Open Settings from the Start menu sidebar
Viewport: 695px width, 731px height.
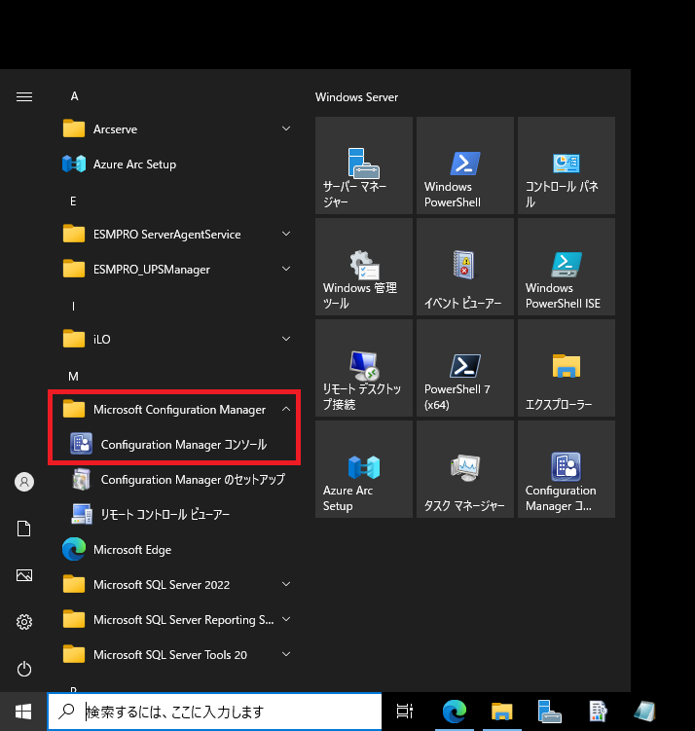pos(25,622)
